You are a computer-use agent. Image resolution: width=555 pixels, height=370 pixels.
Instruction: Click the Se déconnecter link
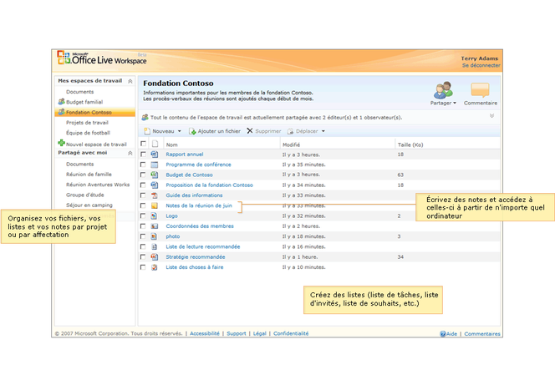(481, 65)
